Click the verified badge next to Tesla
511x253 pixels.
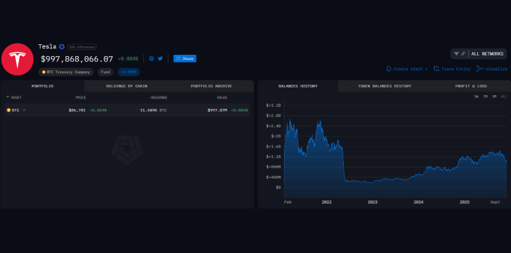click(x=61, y=47)
